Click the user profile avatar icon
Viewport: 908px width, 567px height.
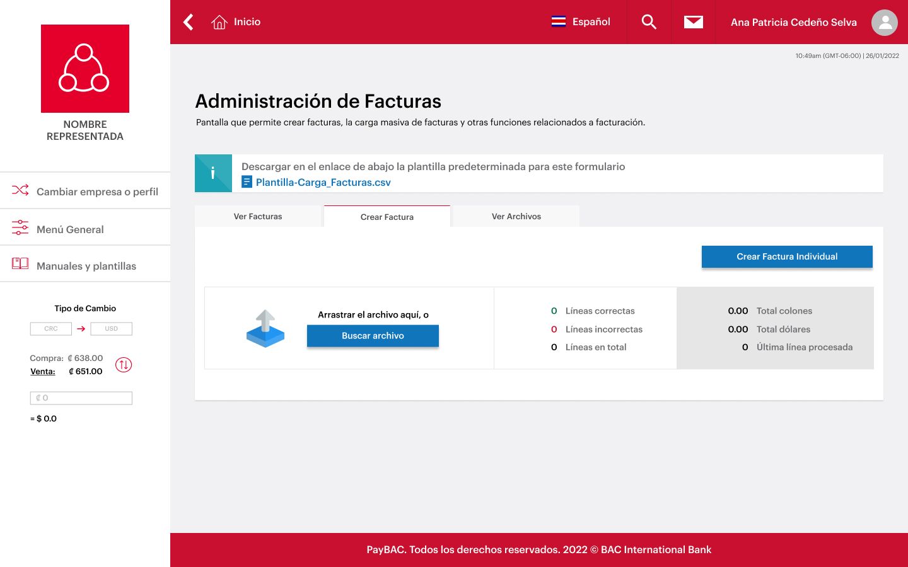click(x=884, y=22)
